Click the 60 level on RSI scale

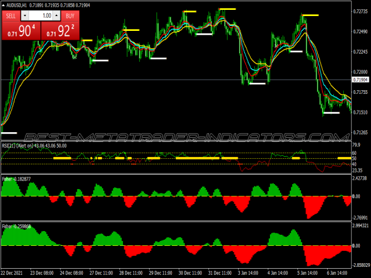click(354, 153)
